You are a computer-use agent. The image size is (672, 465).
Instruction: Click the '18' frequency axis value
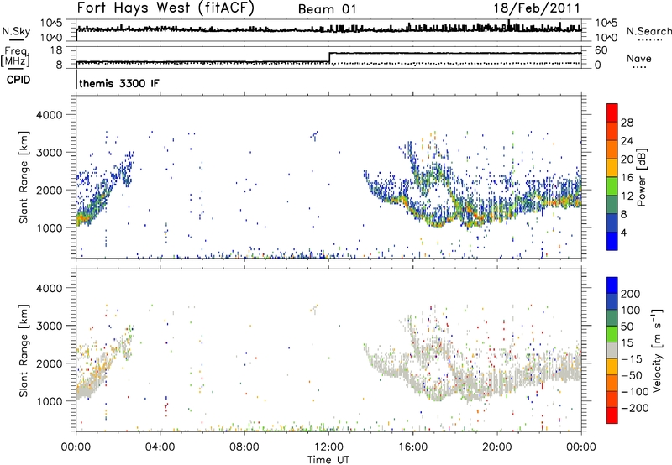[x=56, y=50]
